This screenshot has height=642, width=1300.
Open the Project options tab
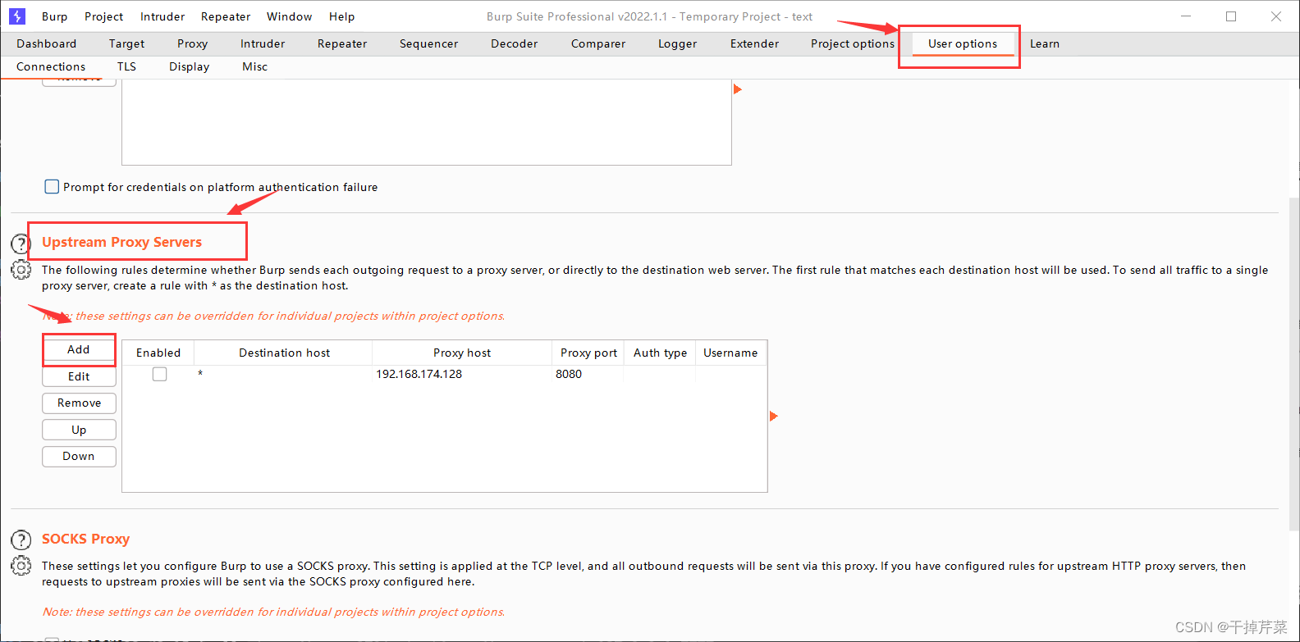click(x=853, y=43)
